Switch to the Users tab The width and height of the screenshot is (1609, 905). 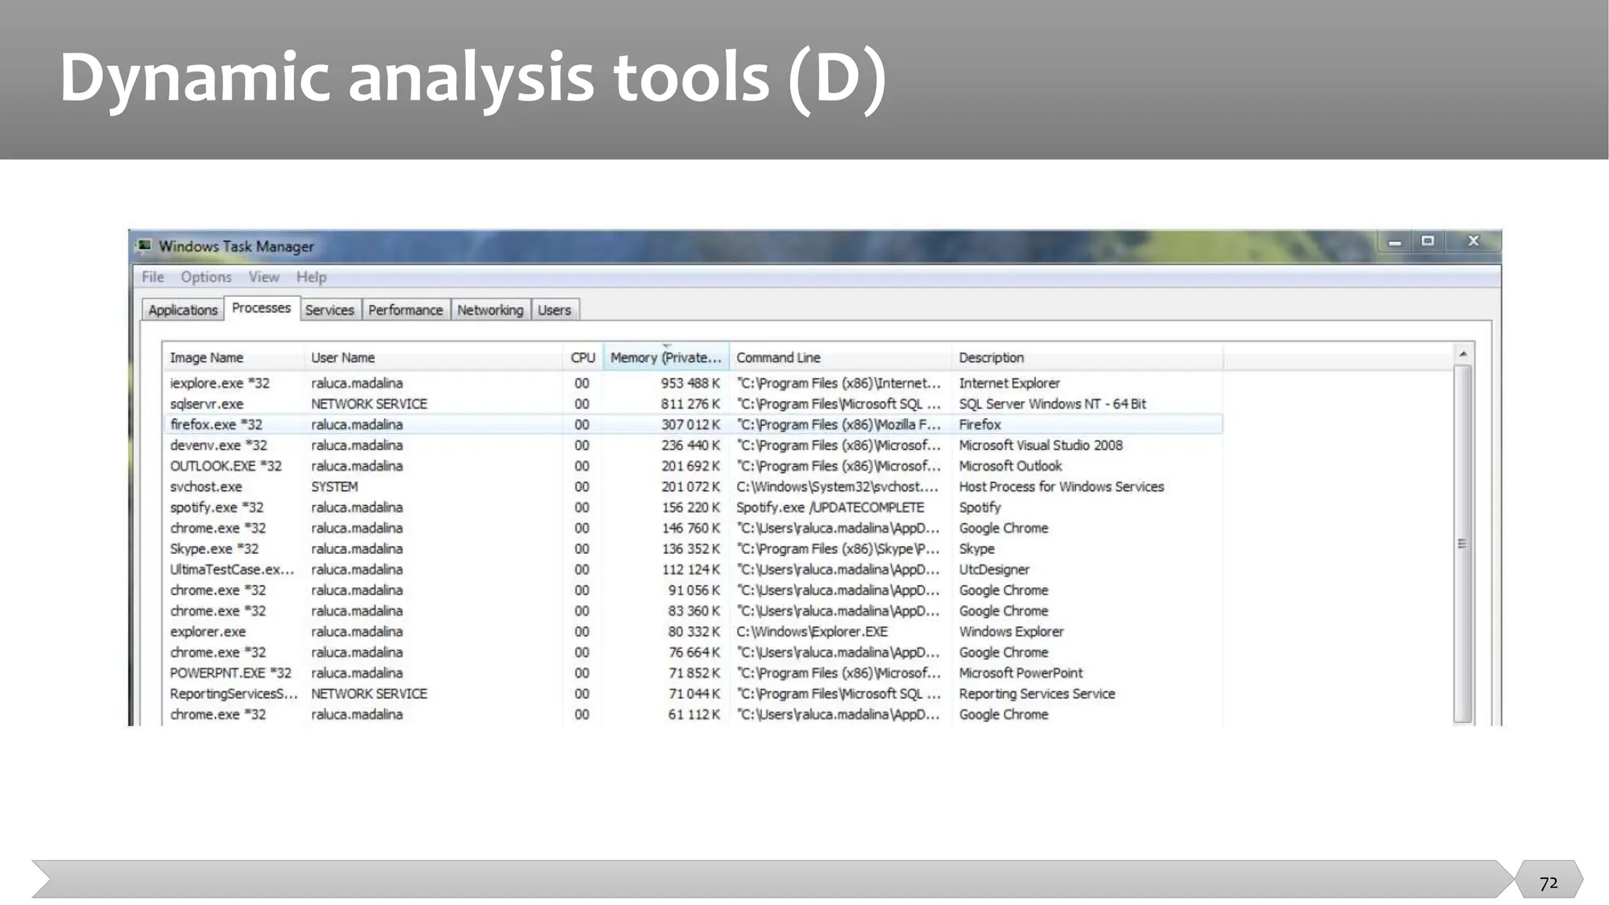pos(555,310)
